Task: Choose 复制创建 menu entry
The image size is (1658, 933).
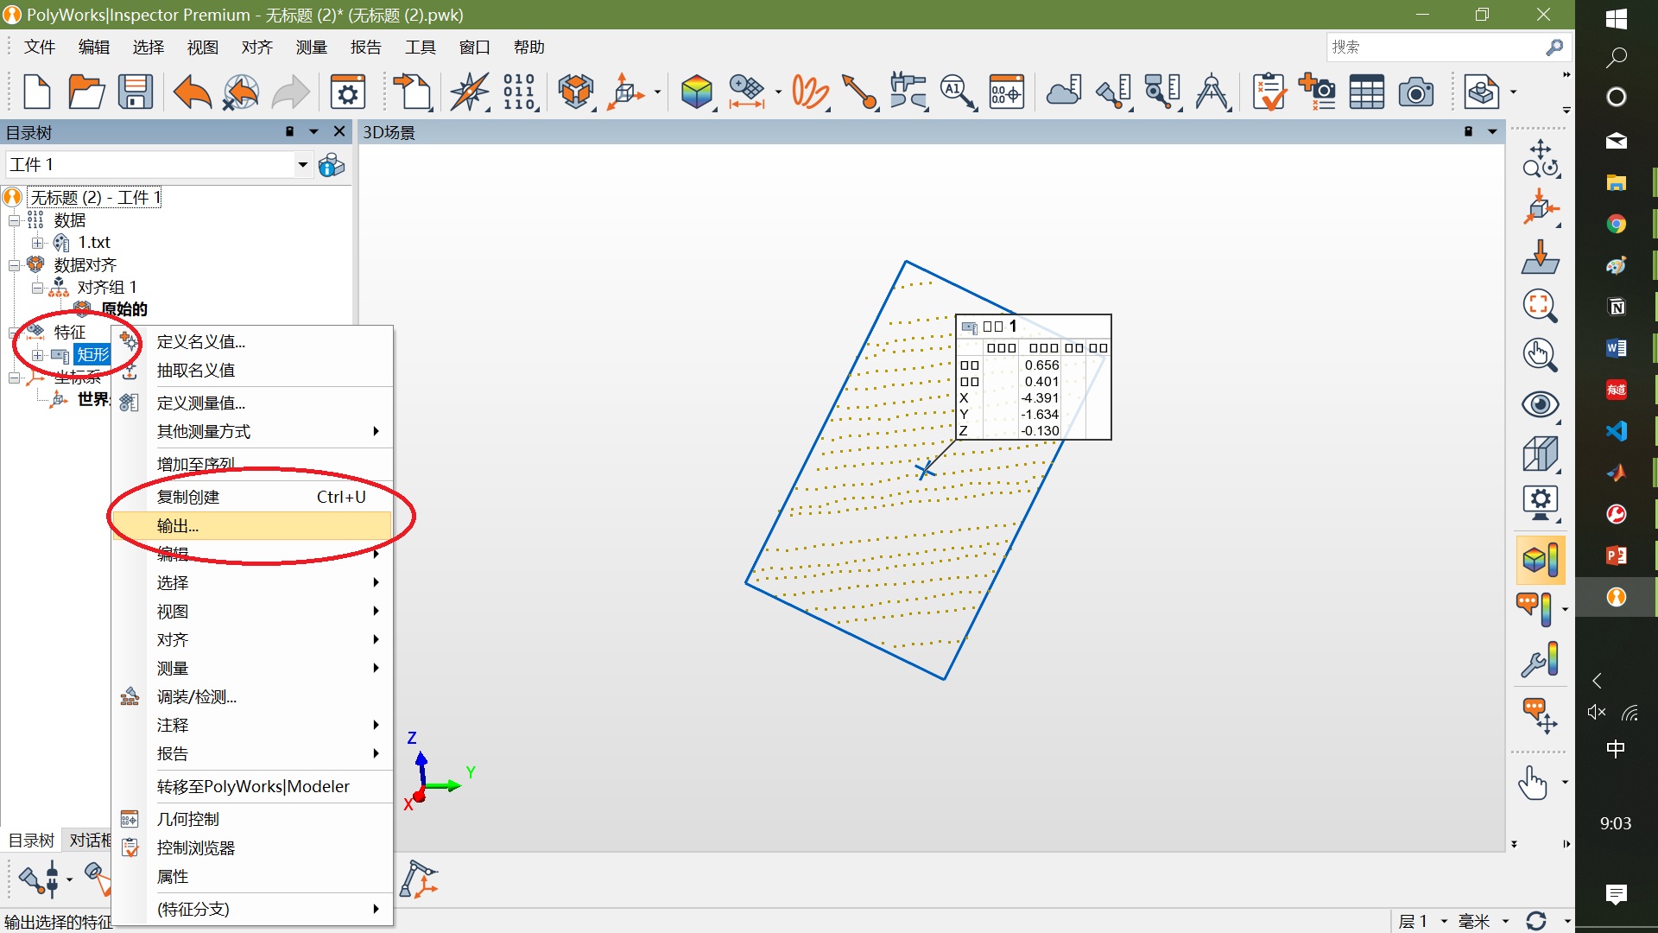Action: coord(252,497)
